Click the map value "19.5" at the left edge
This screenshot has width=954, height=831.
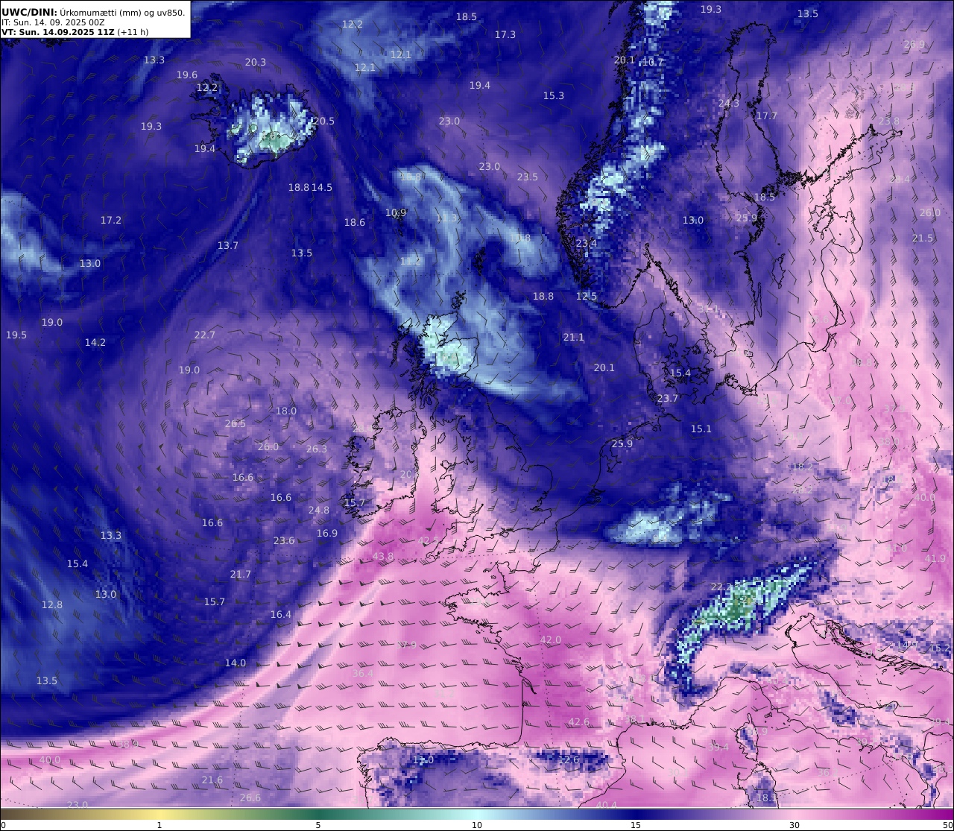16,335
